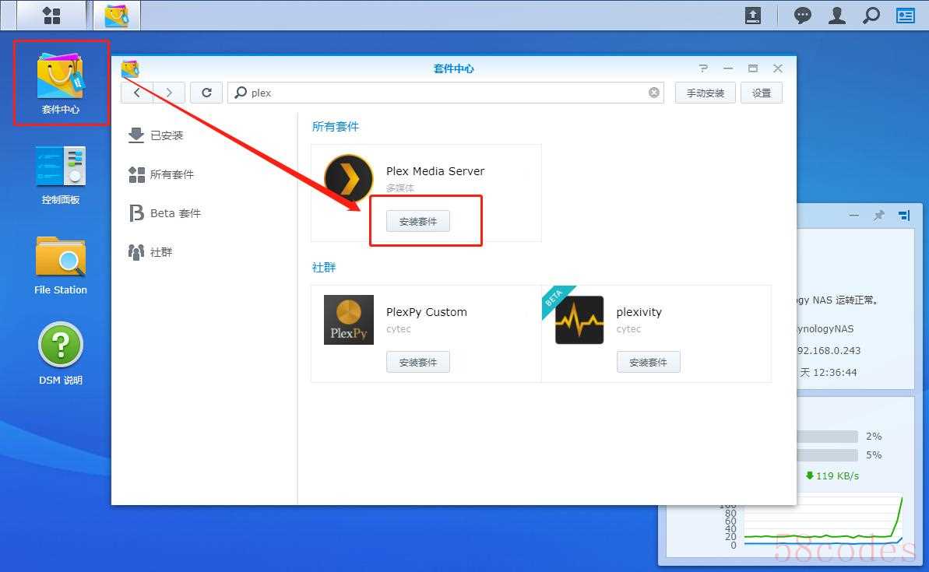This screenshot has height=572, width=929.
Task: Close the Package Center window
Action: tap(778, 68)
